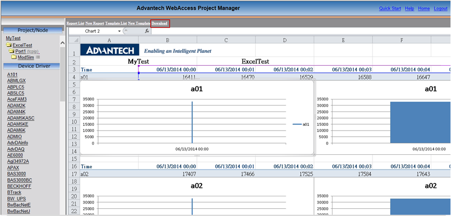Select column B header
The image size is (451, 216).
click(x=168, y=40)
